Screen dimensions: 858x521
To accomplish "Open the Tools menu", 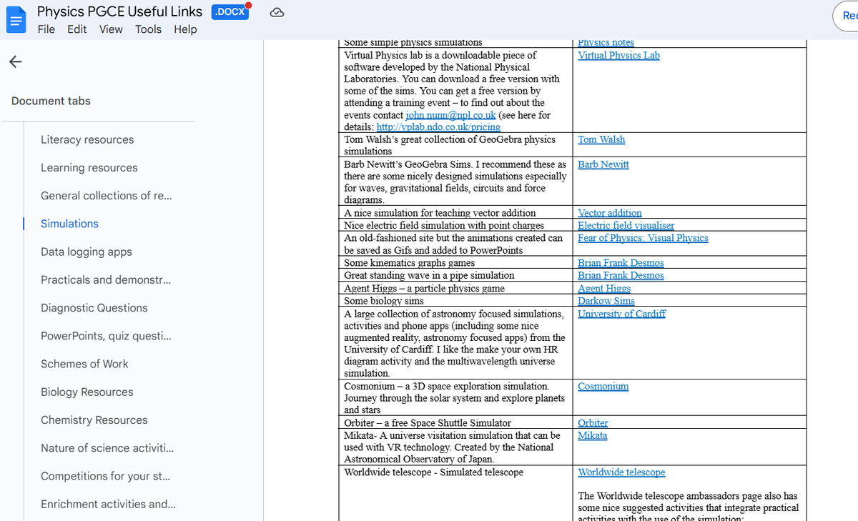I will click(x=148, y=29).
